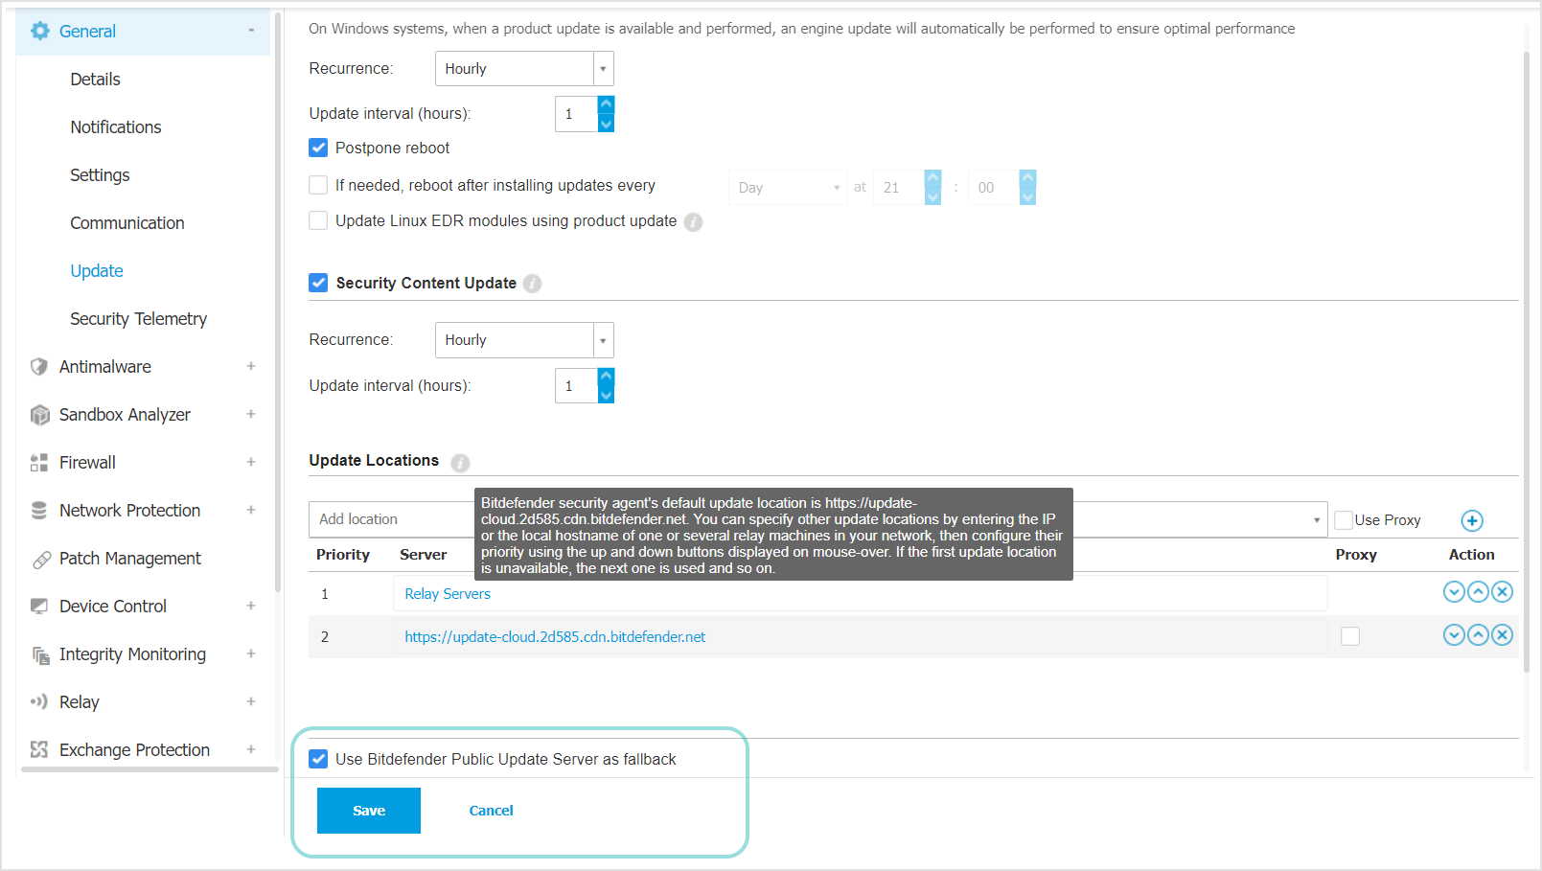Disable Bitdefender Public Update Server fallback
Viewport: 1542px width, 871px height.
click(x=318, y=760)
